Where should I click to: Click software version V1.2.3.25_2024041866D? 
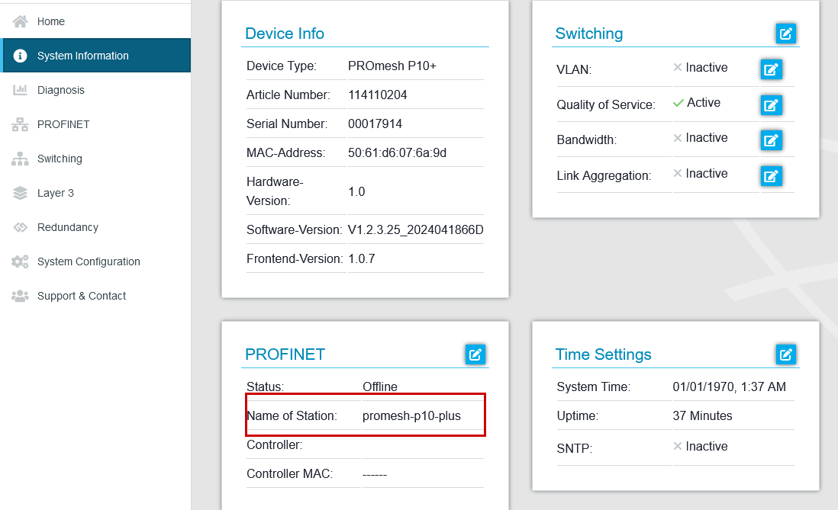coord(415,229)
